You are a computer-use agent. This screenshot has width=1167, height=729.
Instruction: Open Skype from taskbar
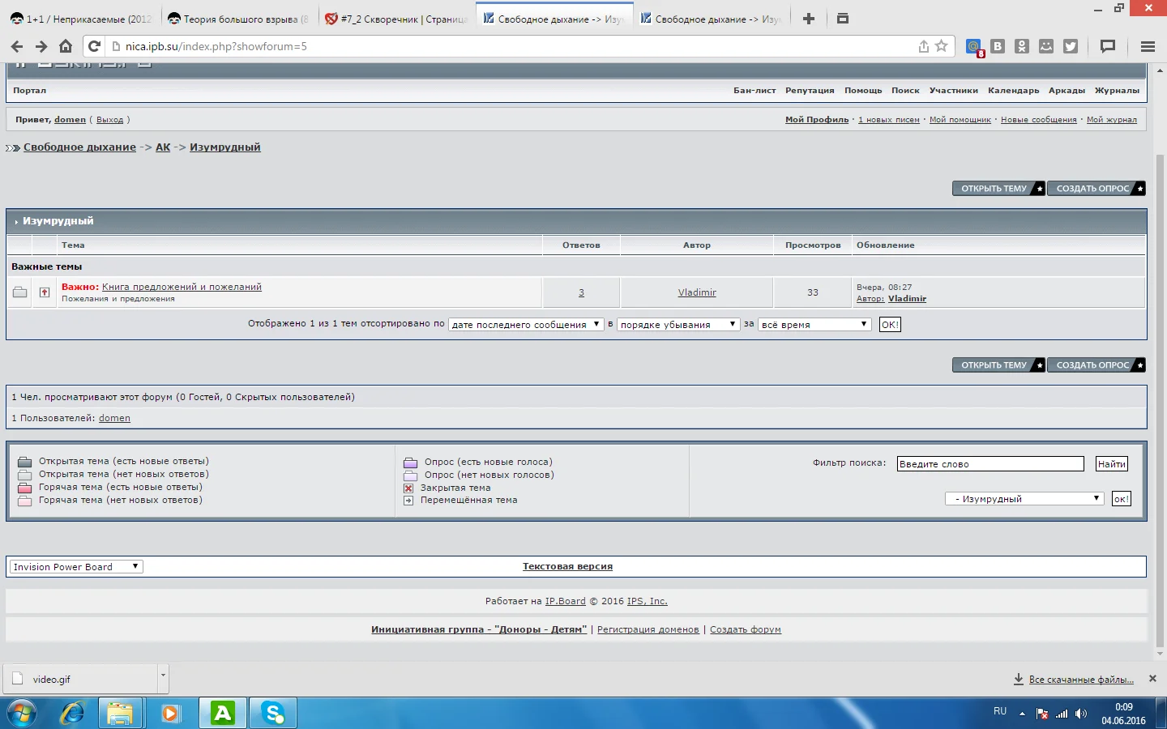tap(272, 714)
